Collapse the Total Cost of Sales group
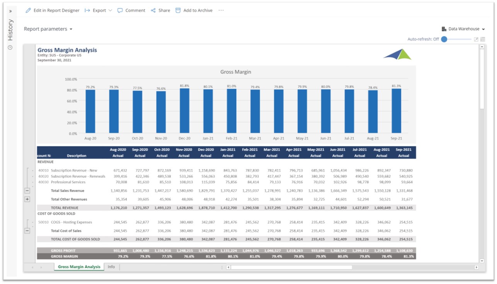The image size is (497, 284). 27,231
